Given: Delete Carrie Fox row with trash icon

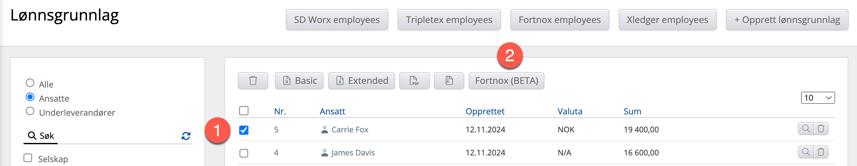Looking at the screenshot, I should click(821, 129).
